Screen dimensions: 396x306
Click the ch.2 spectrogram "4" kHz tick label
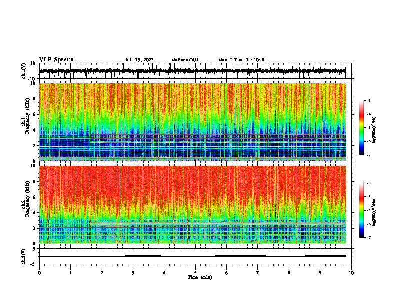point(34,213)
